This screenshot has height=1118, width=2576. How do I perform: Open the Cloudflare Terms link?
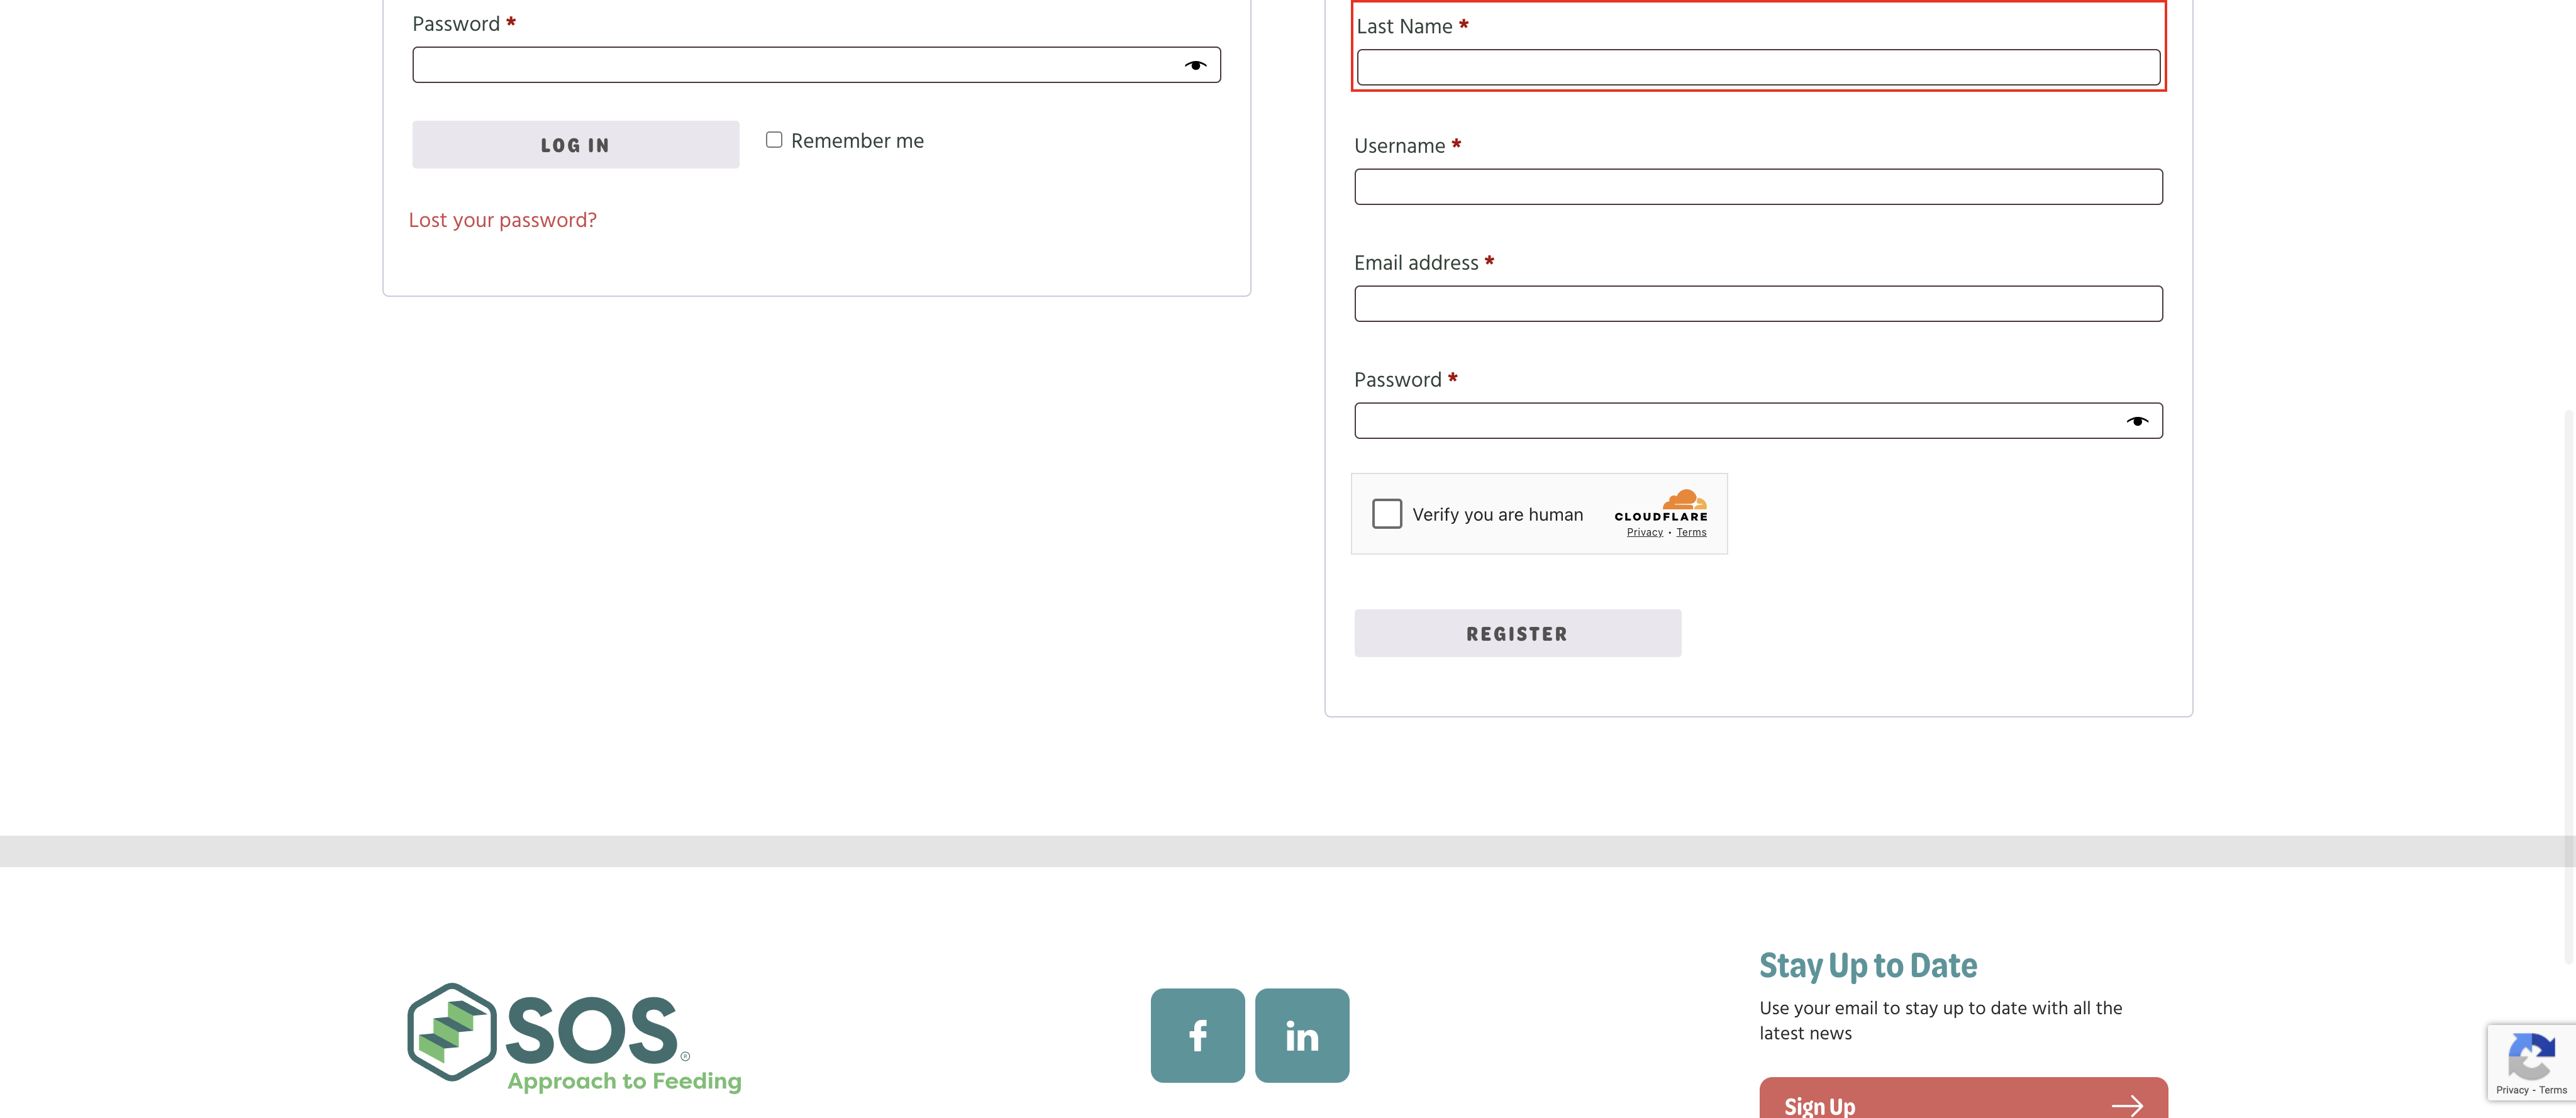coord(1691,532)
